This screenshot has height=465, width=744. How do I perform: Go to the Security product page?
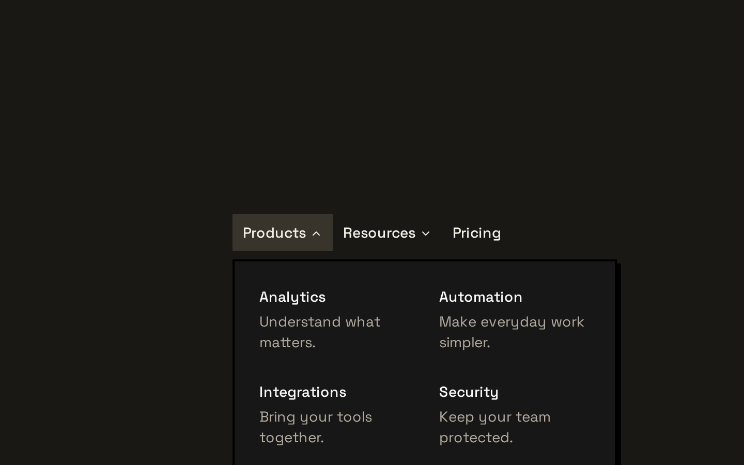pyautogui.click(x=515, y=414)
